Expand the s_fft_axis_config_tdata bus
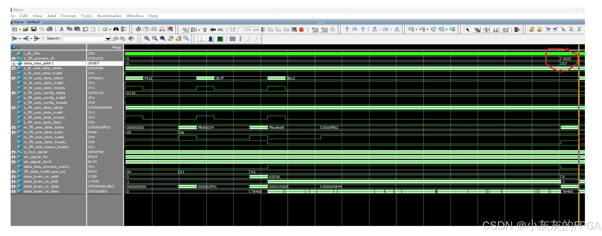This screenshot has width=602, height=236. coord(13,93)
